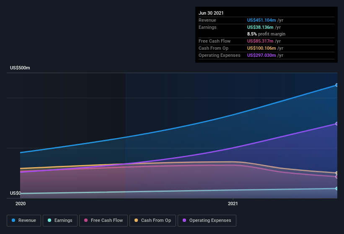Select the 2021 x-axis label
Screen dimensions: 344x234
233,203
